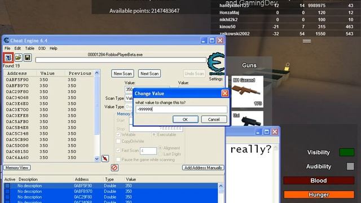This screenshot has height=203, width=361.
Task: Open the D3D menu
Action: coord(42,48)
